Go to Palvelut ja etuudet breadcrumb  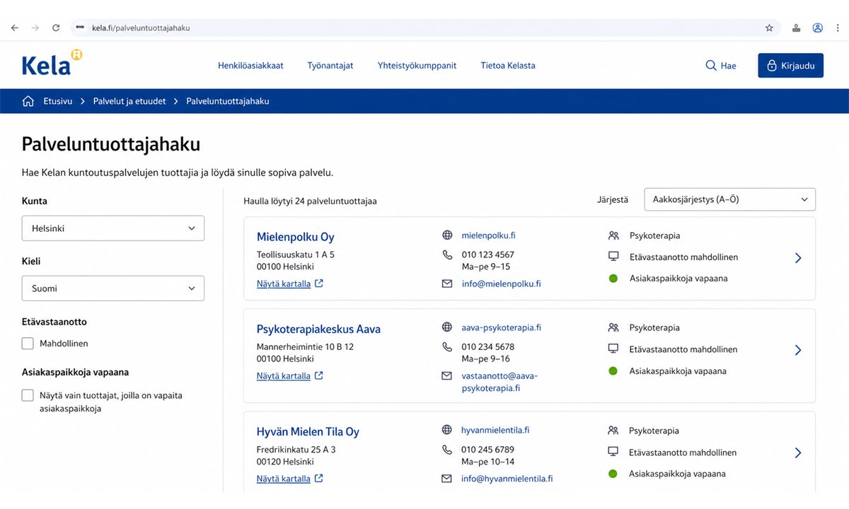click(x=129, y=101)
